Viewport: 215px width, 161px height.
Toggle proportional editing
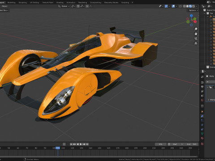tap(87, 6)
